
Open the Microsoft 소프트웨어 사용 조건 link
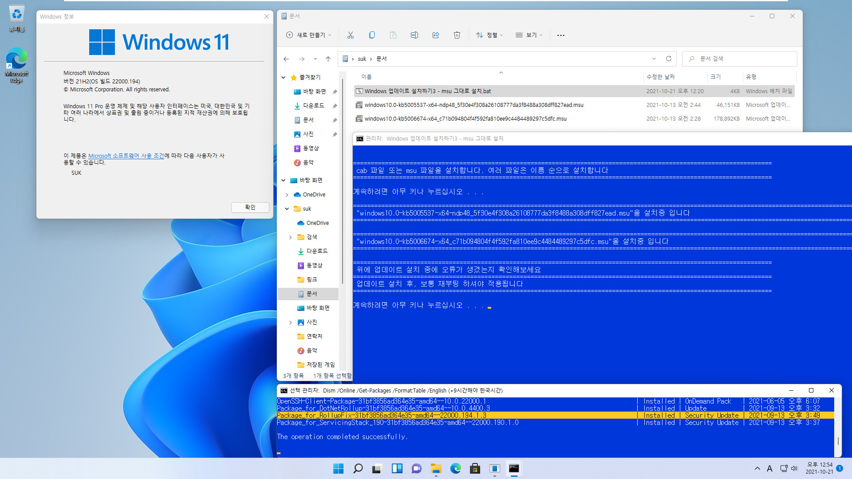coord(126,156)
